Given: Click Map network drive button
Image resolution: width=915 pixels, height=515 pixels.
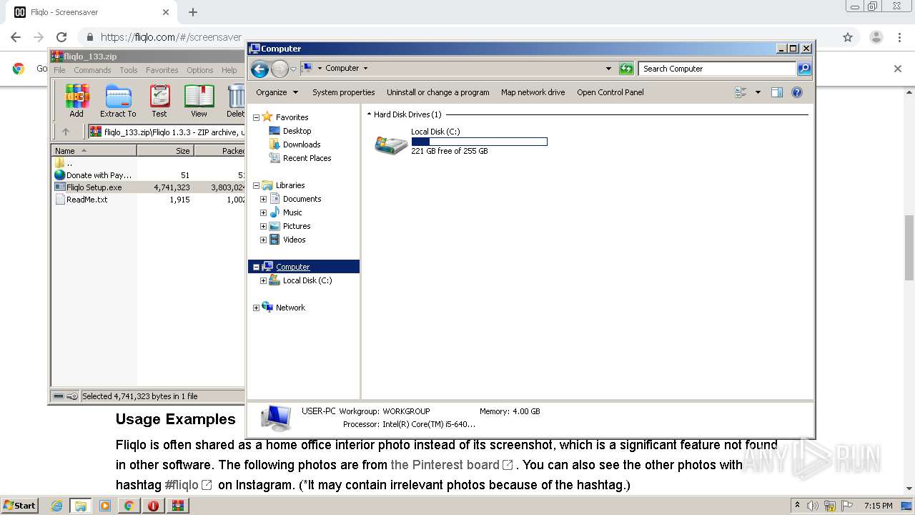Looking at the screenshot, I should click(533, 92).
